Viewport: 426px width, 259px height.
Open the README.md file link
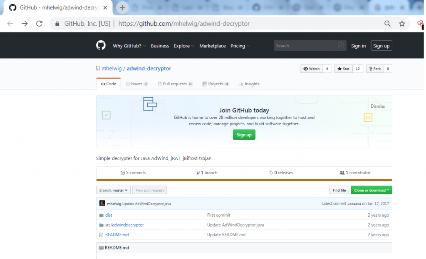[x=117, y=234]
